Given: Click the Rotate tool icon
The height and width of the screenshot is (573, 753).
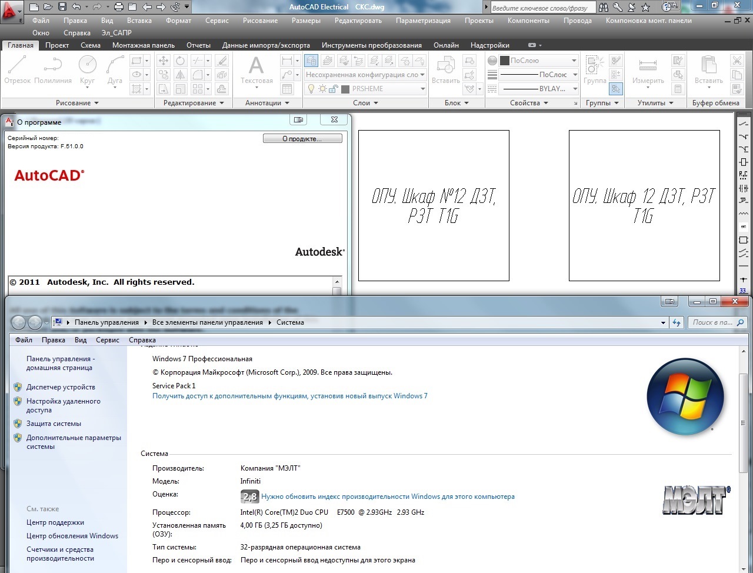Looking at the screenshot, I should [180, 61].
